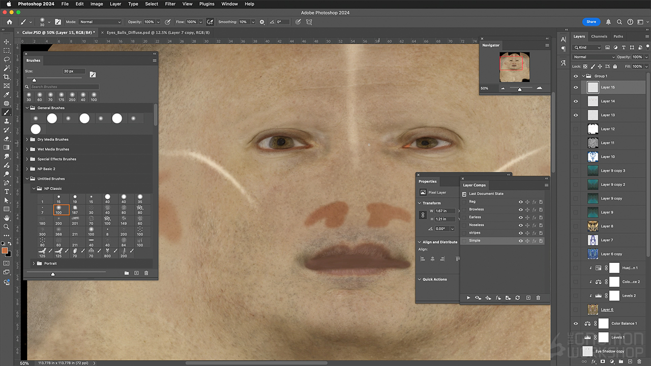Choose the Type tool
The width and height of the screenshot is (651, 366).
(7, 191)
